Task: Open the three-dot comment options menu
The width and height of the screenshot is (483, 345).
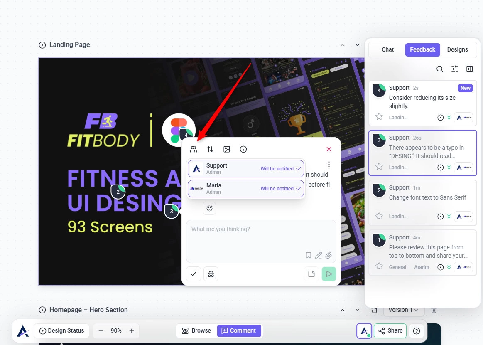Action: 329,164
